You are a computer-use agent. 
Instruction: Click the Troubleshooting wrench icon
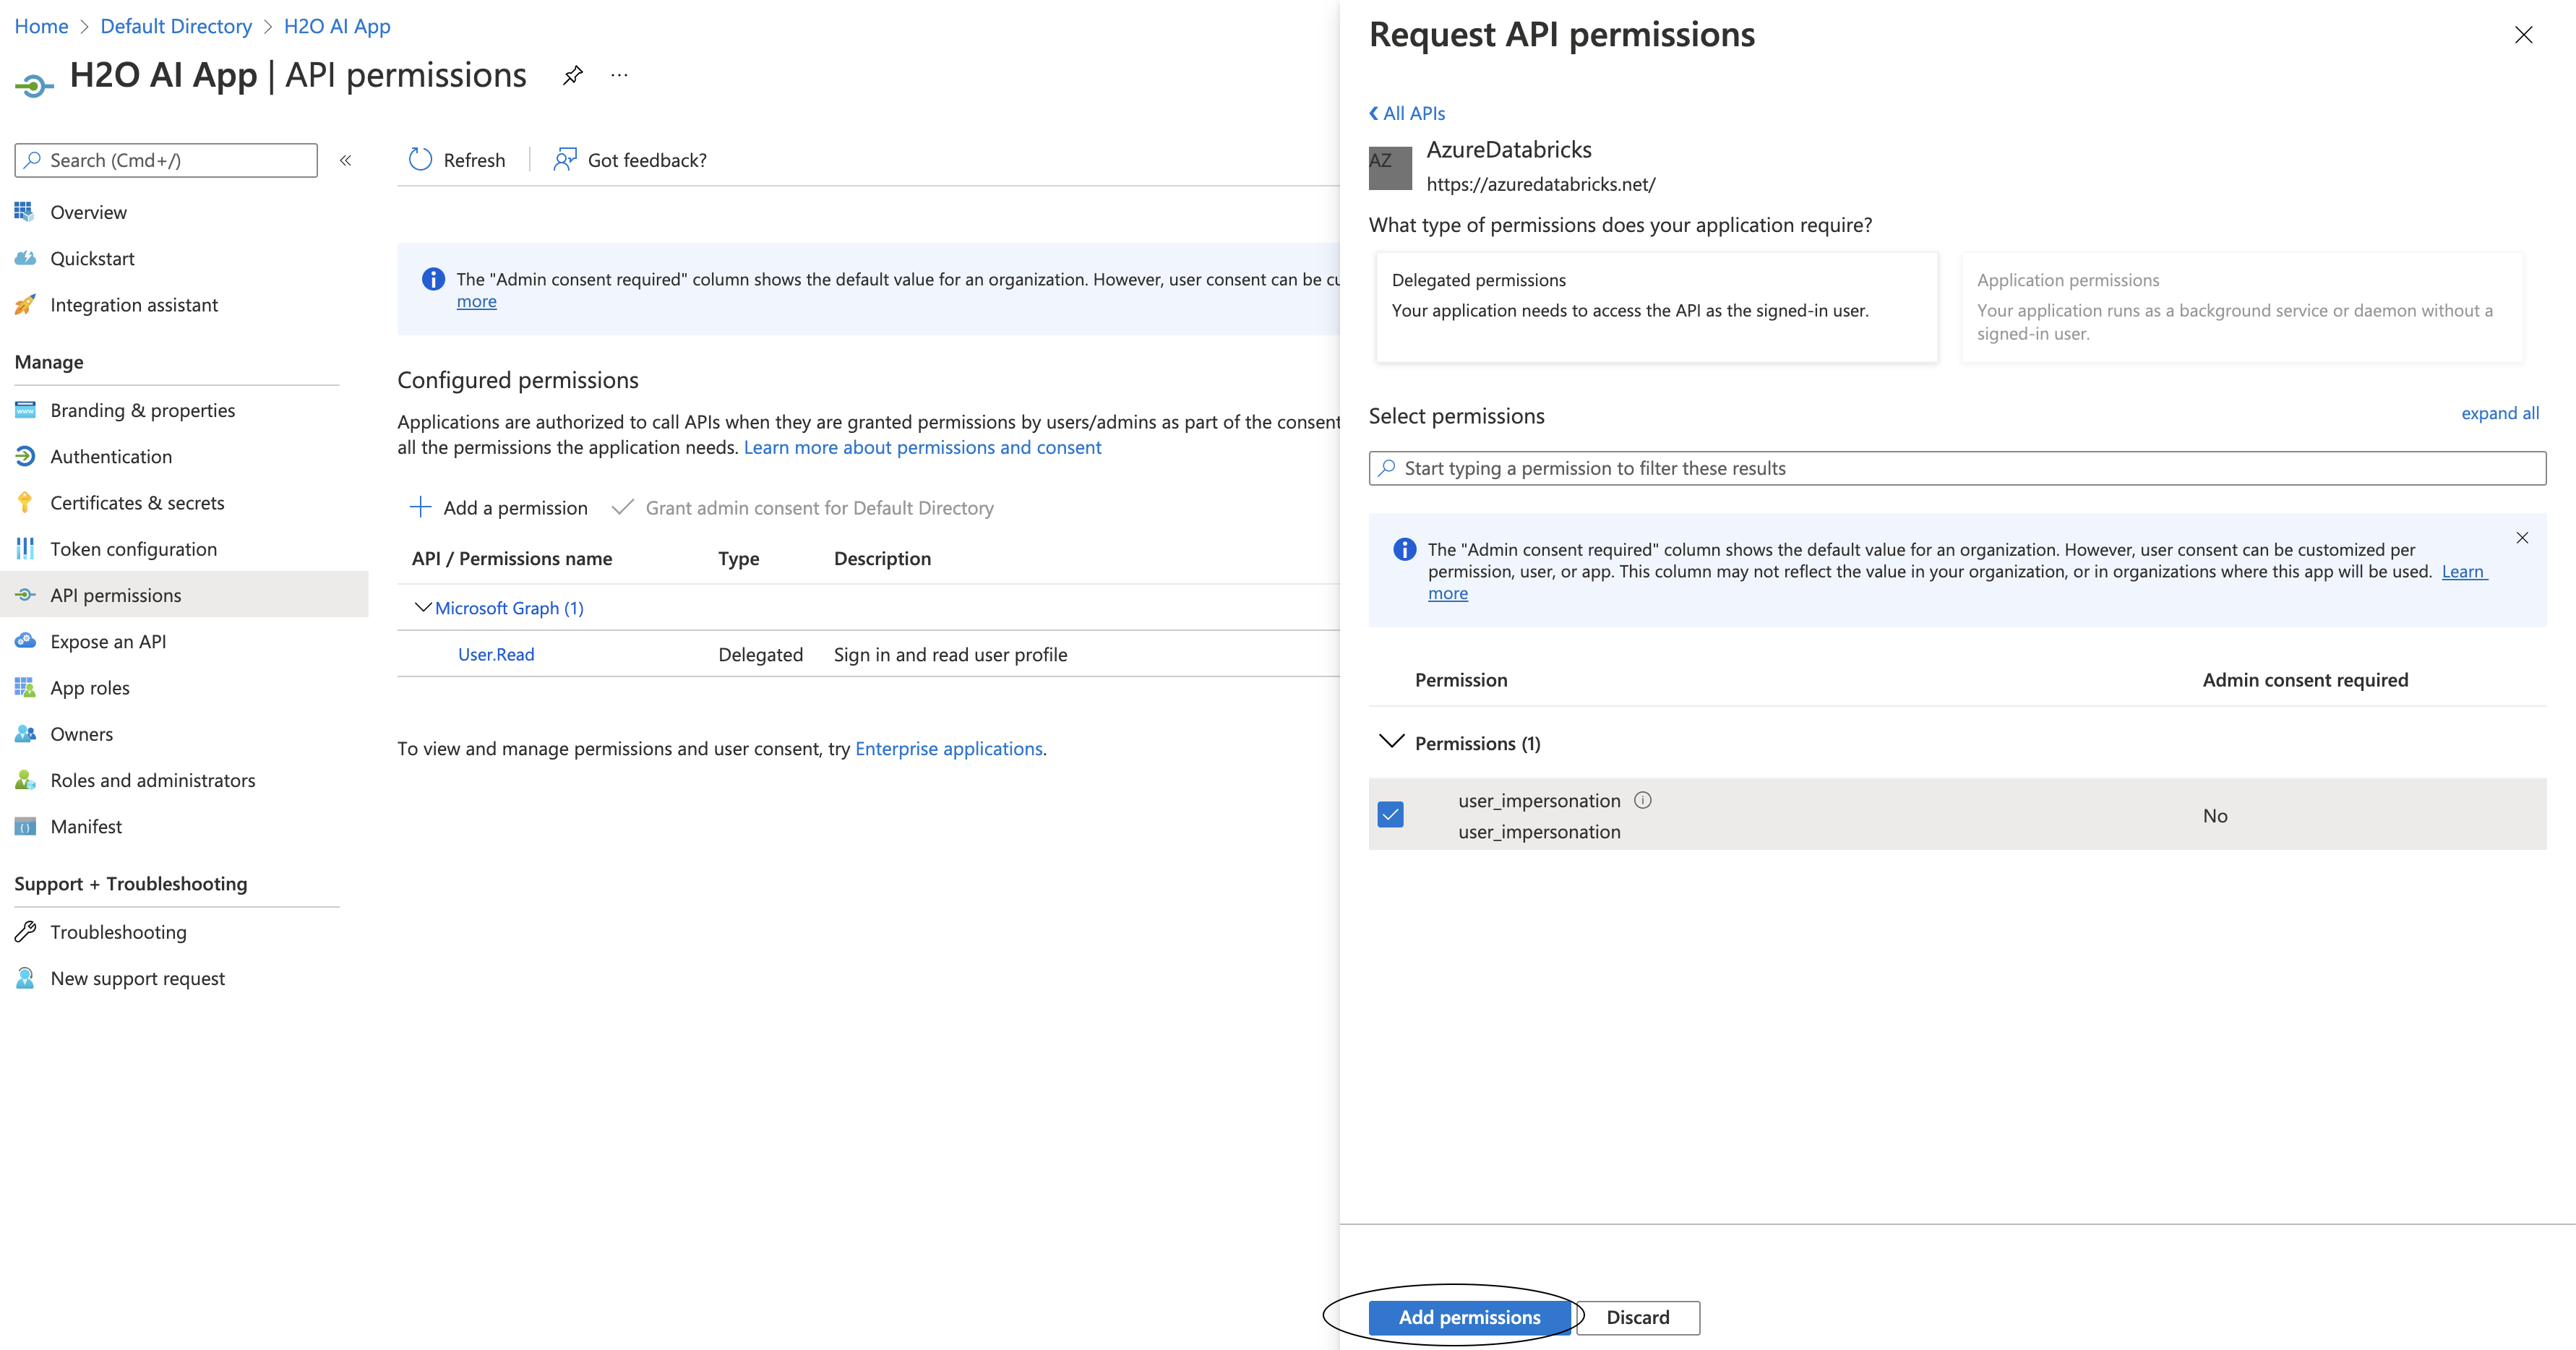[25, 932]
